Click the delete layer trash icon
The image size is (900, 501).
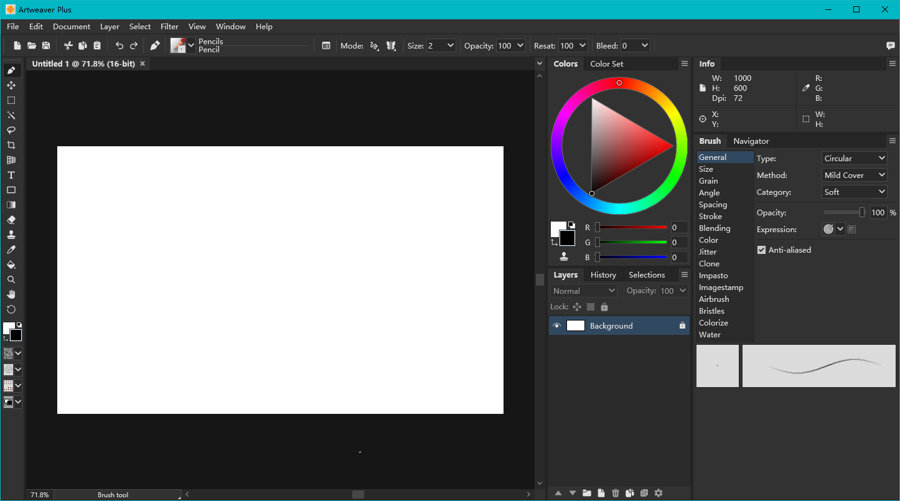coord(616,493)
